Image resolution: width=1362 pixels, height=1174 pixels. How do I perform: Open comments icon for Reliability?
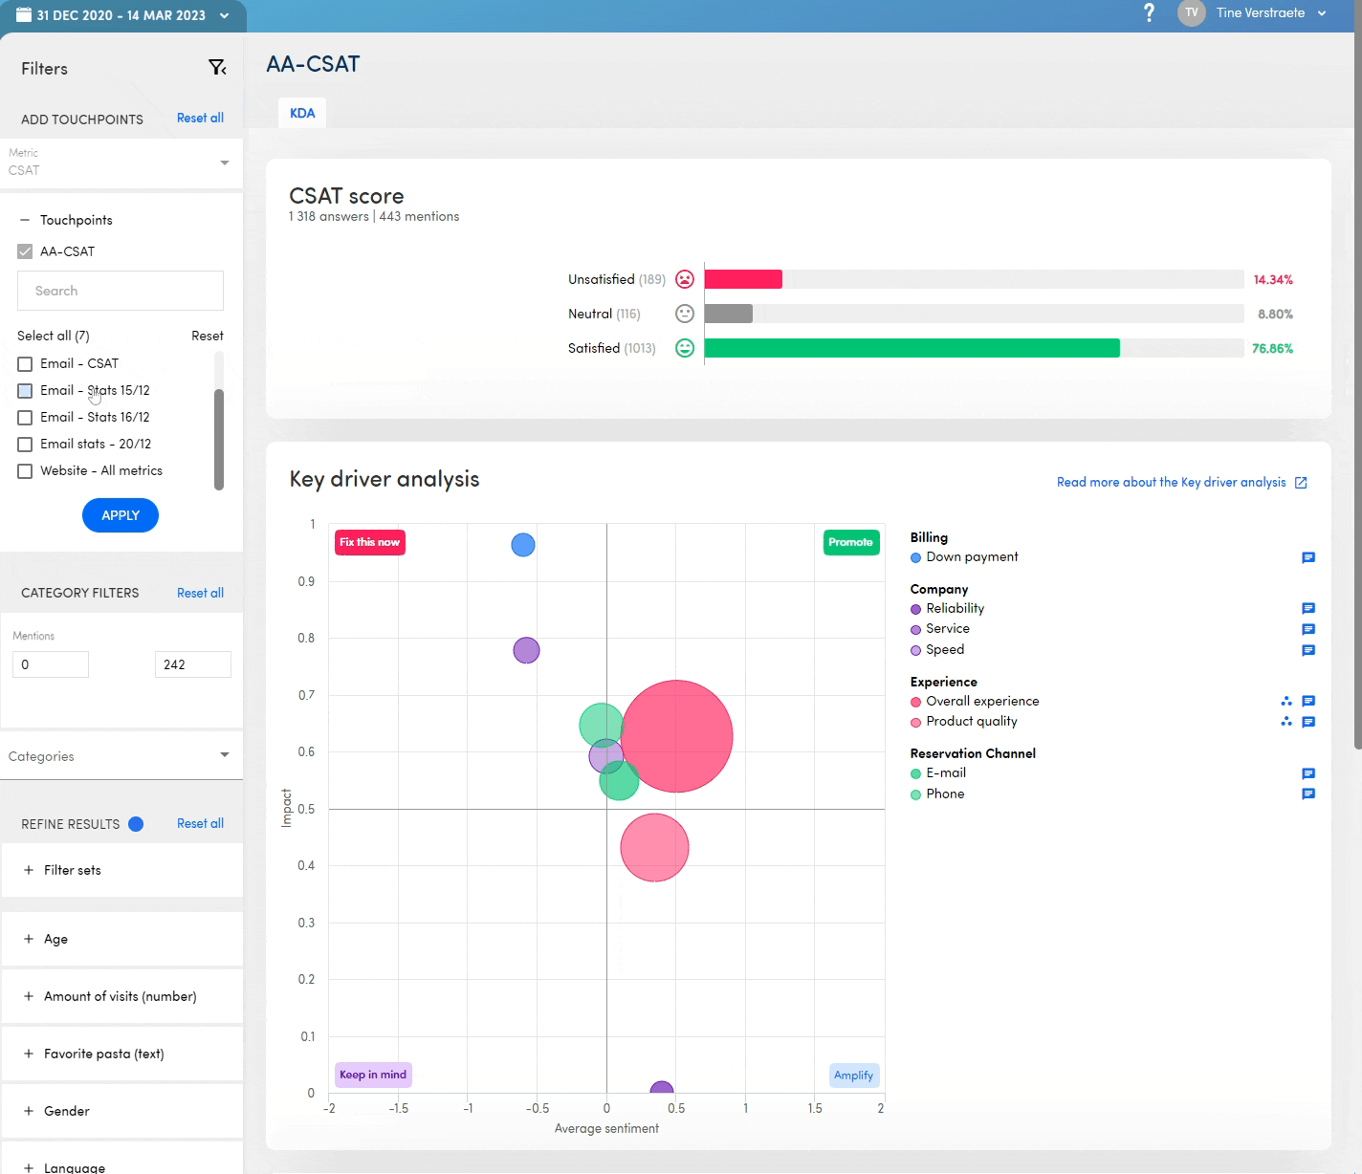(1308, 609)
